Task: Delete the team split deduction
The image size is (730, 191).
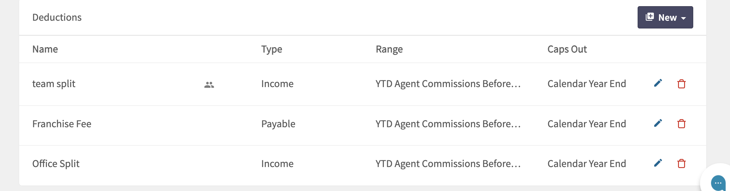Action: [x=682, y=84]
